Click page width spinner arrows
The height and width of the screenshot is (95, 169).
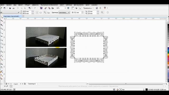coord(33,11)
